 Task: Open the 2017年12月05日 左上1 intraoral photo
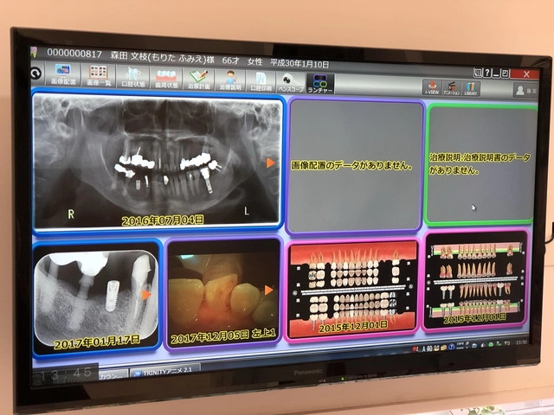click(x=223, y=294)
